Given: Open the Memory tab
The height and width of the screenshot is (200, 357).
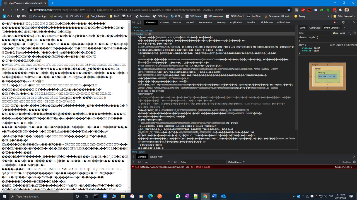Looking at the screenshot, I should [x=221, y=22].
